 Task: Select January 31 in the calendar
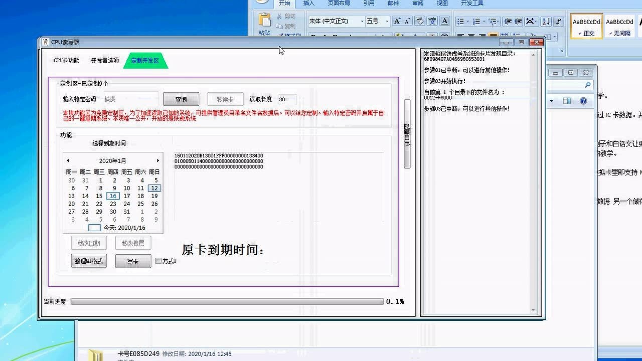pos(127,212)
